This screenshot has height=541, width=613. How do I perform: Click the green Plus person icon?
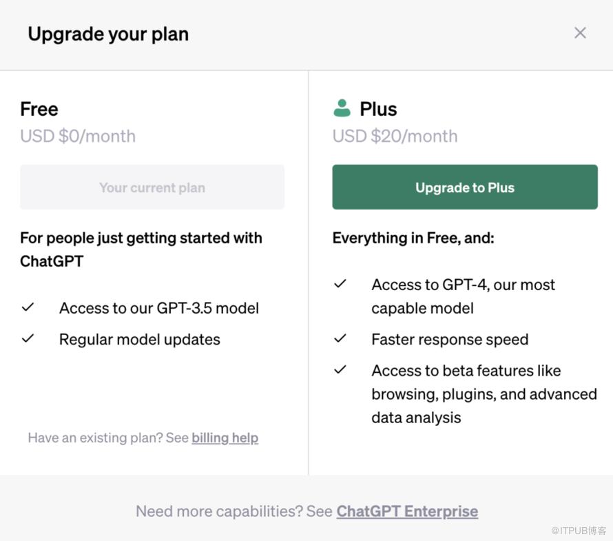coord(342,108)
